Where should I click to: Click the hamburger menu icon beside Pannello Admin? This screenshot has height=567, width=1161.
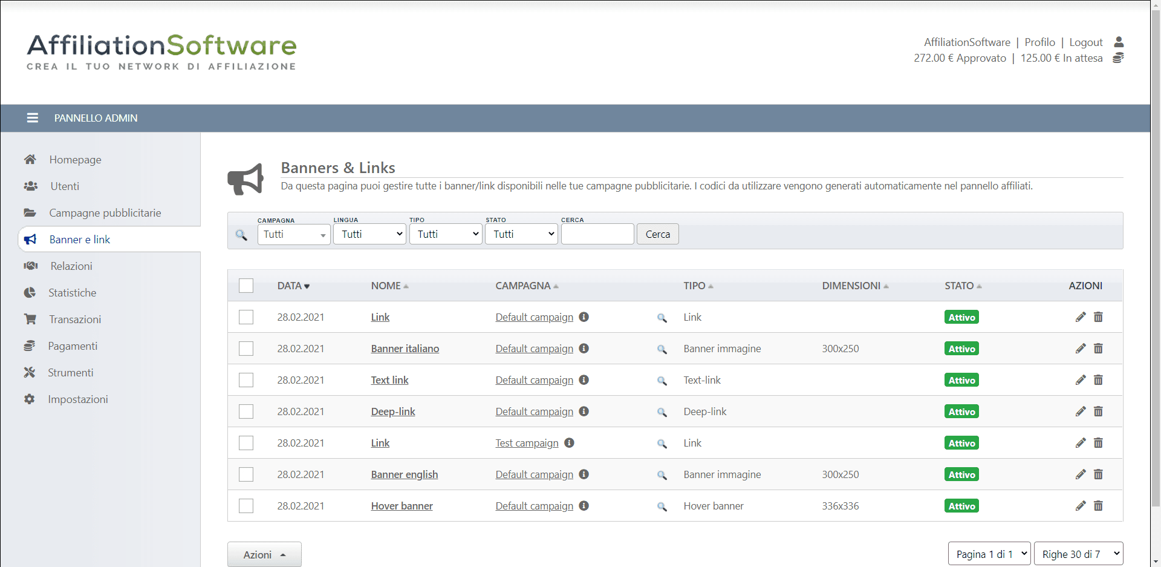point(33,118)
